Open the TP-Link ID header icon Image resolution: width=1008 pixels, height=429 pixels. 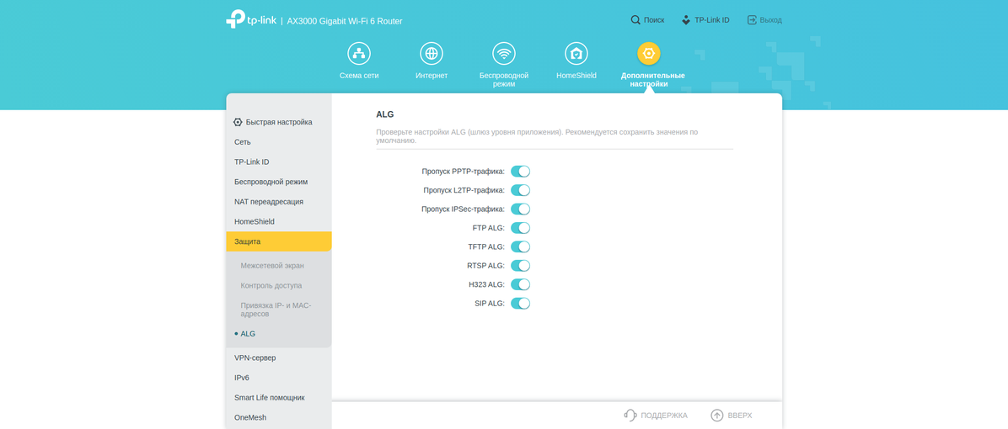tap(686, 20)
